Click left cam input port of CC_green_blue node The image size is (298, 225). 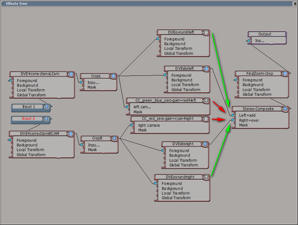(127, 107)
